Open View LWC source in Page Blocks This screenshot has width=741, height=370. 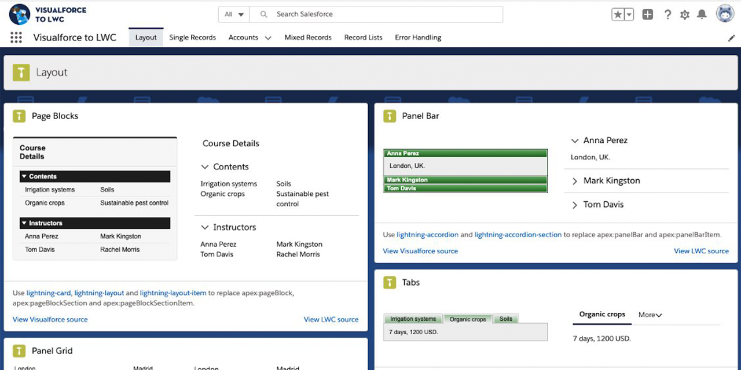(x=331, y=319)
